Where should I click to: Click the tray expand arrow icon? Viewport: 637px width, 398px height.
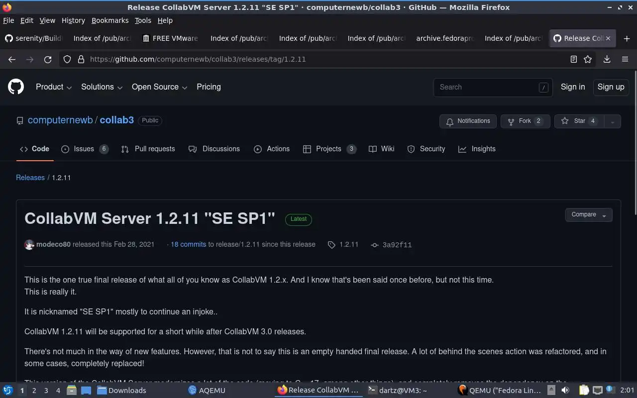click(x=552, y=391)
